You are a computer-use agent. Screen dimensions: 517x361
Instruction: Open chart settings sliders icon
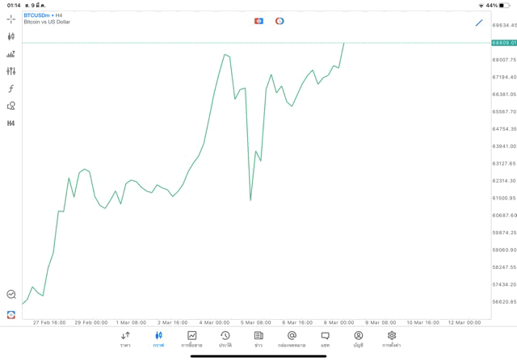pyautogui.click(x=11, y=71)
